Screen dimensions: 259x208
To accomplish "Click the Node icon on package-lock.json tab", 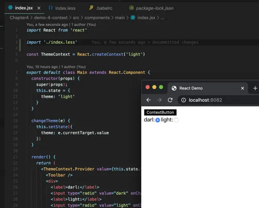I will click(x=131, y=8).
